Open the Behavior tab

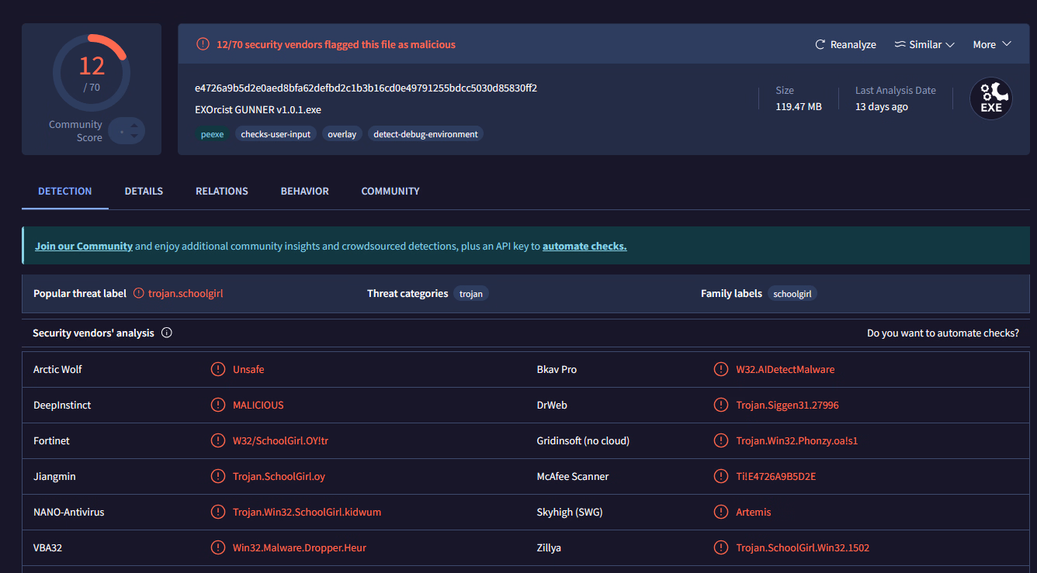click(x=304, y=191)
